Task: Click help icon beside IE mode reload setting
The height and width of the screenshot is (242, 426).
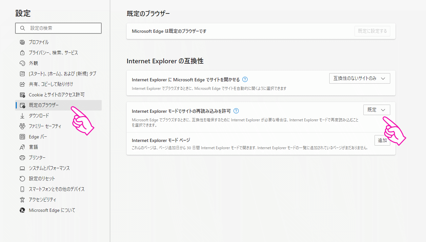Action: pyautogui.click(x=236, y=111)
